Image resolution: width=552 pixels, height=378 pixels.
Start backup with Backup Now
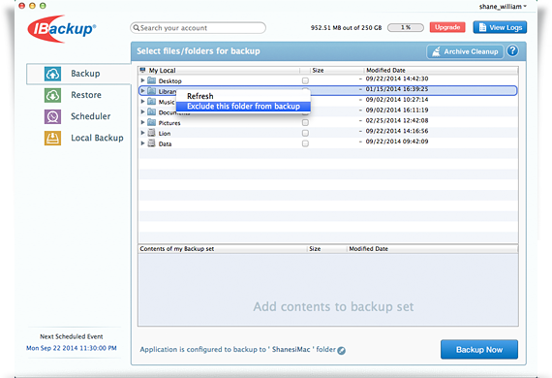pos(479,350)
